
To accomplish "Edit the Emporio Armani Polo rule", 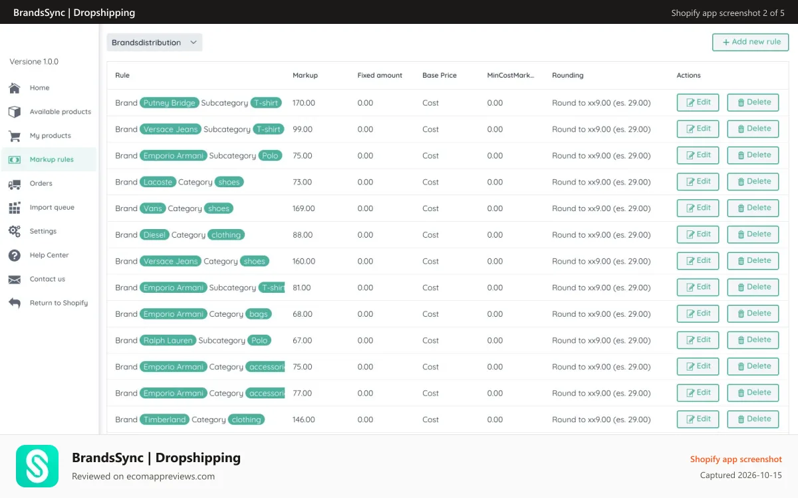I will tap(698, 155).
